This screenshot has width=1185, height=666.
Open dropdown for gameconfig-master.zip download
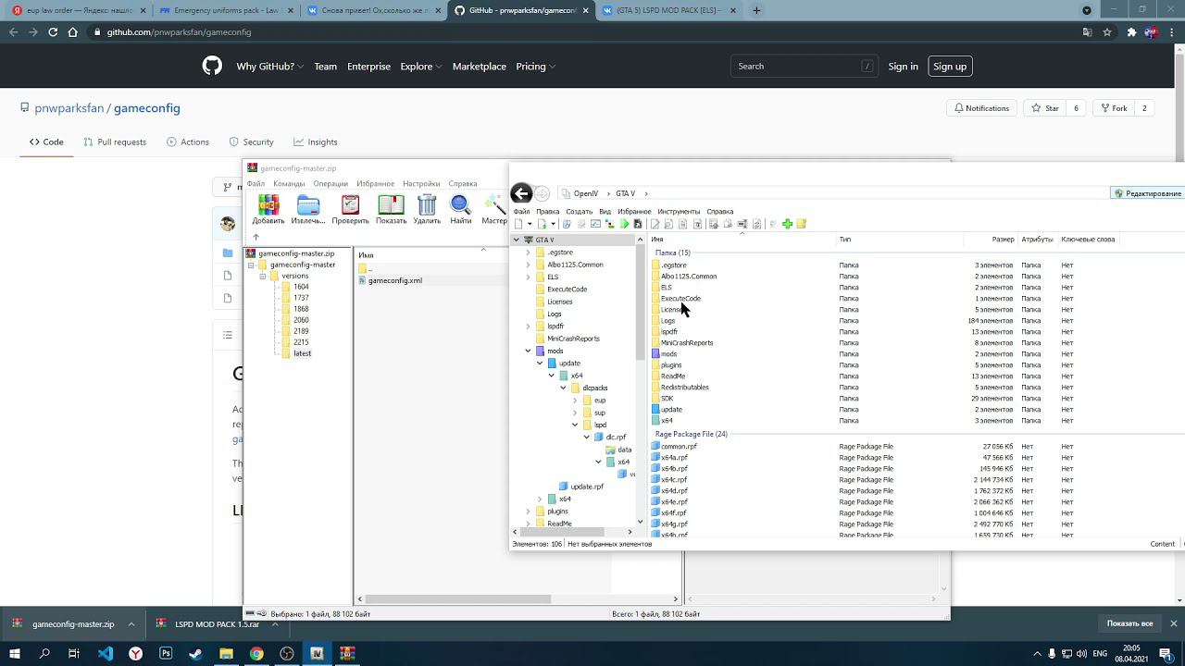tap(131, 624)
